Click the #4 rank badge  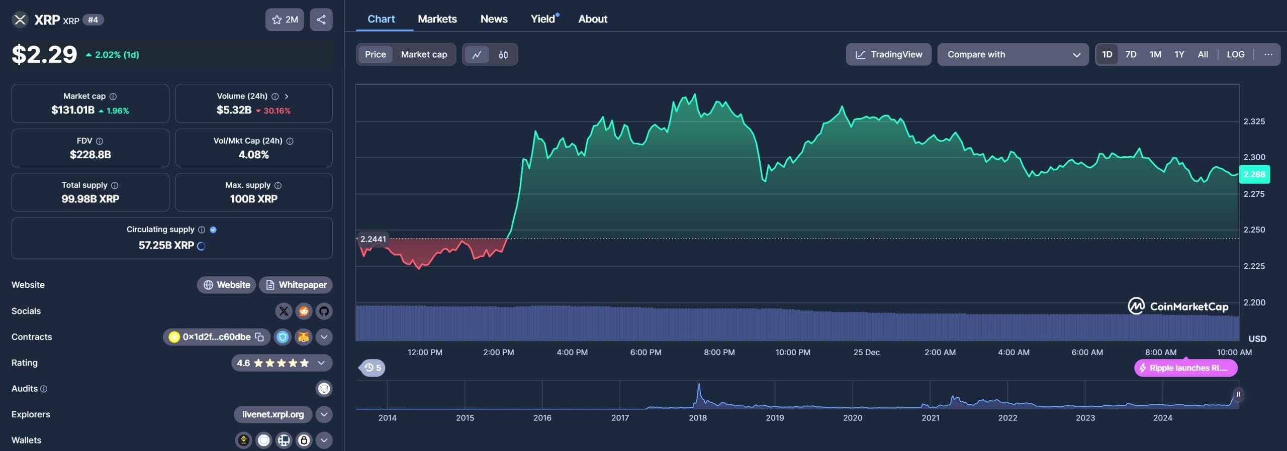[x=93, y=20]
